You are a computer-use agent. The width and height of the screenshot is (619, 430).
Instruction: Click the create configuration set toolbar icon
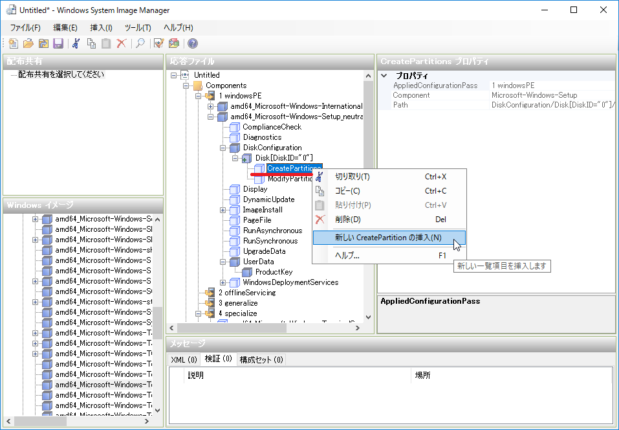[x=174, y=43]
